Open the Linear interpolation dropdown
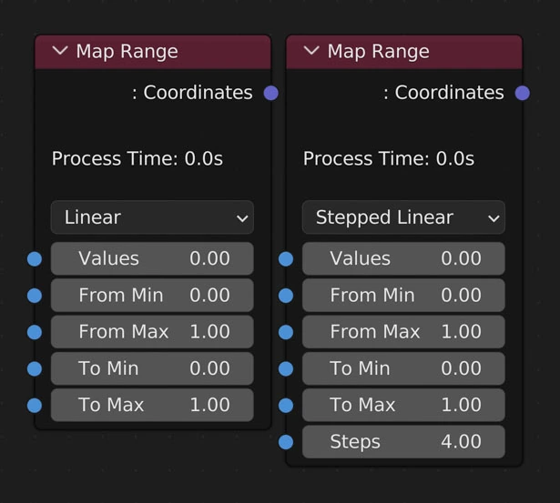 point(152,217)
